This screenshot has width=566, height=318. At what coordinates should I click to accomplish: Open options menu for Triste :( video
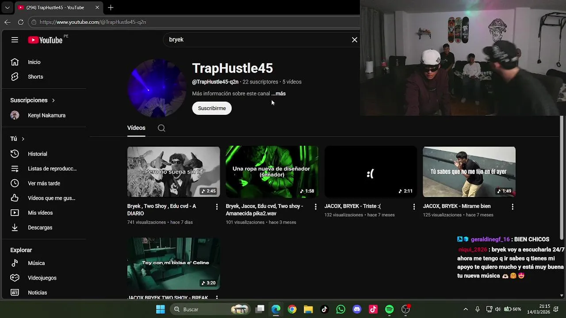(414, 207)
